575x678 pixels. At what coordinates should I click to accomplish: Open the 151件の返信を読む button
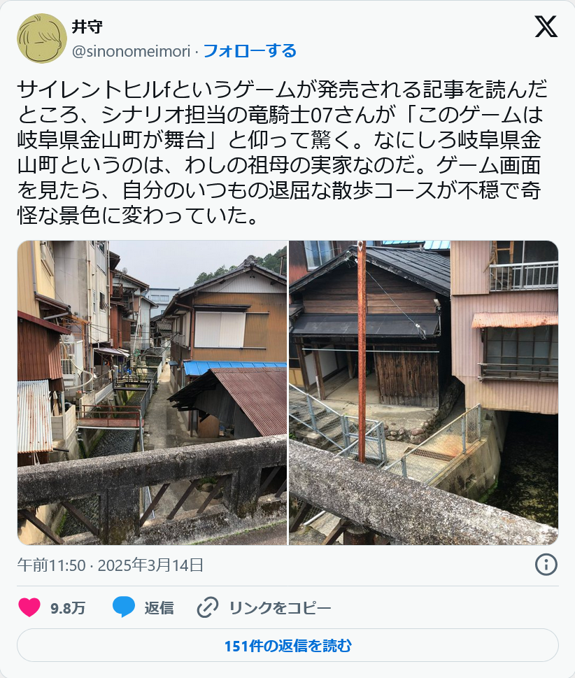point(288,645)
